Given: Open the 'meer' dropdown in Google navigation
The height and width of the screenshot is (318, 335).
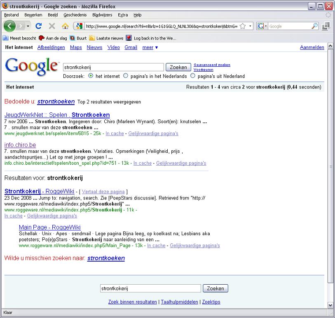Looking at the screenshot, I should pos(150,47).
